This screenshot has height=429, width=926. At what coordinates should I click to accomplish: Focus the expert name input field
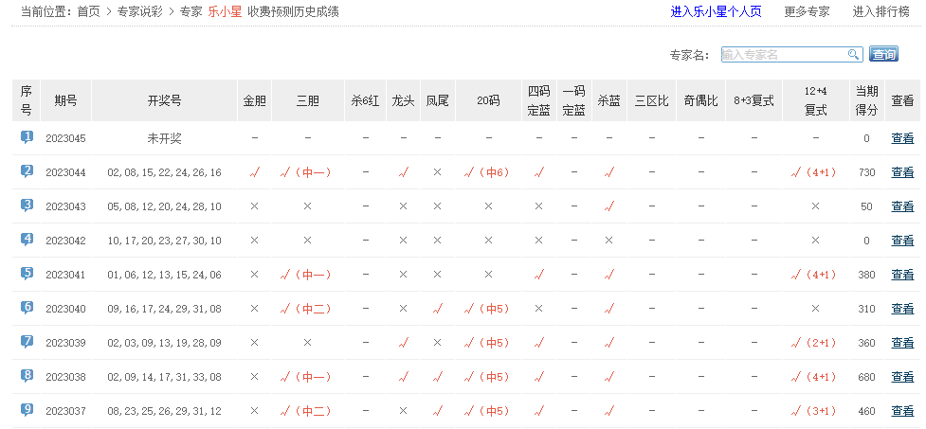pos(783,55)
